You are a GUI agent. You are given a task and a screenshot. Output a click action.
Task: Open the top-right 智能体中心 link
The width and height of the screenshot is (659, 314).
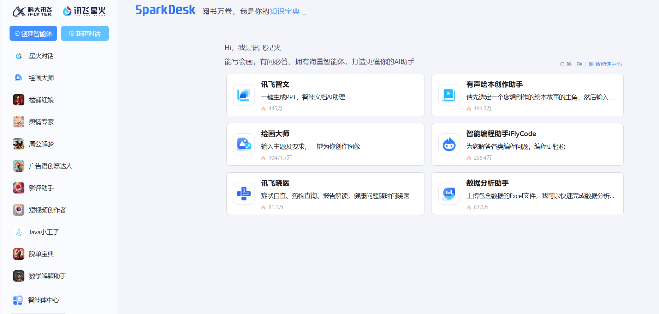tap(605, 64)
